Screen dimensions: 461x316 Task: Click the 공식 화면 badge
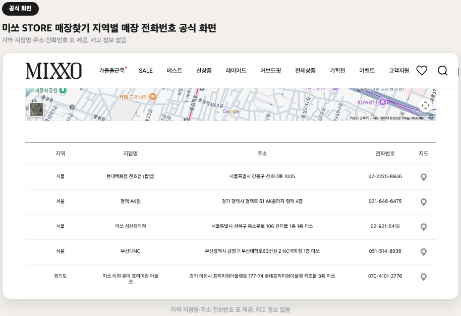pyautogui.click(x=20, y=9)
